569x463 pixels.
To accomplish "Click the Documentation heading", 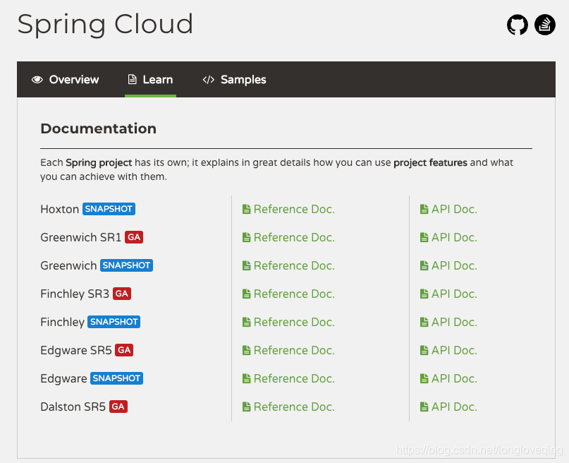I will click(98, 128).
